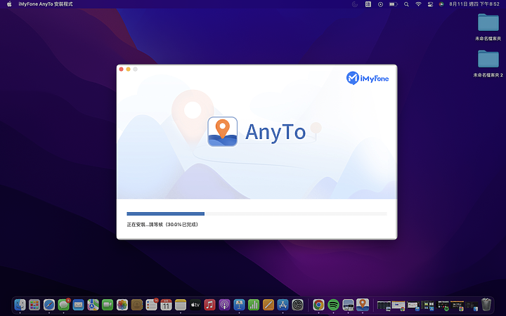
Task: Open Mail from the dock
Action: (79, 304)
